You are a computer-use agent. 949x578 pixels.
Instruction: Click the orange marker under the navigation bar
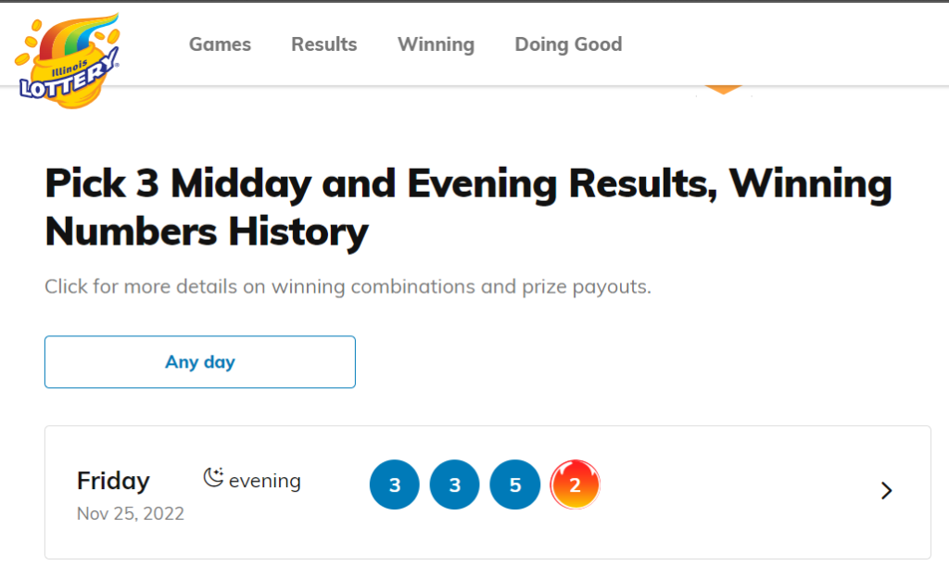724,90
